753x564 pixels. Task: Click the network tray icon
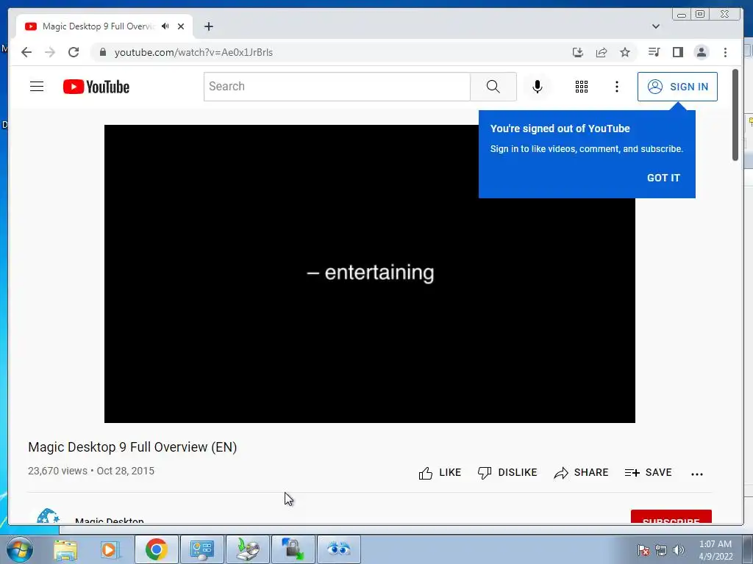(x=661, y=550)
